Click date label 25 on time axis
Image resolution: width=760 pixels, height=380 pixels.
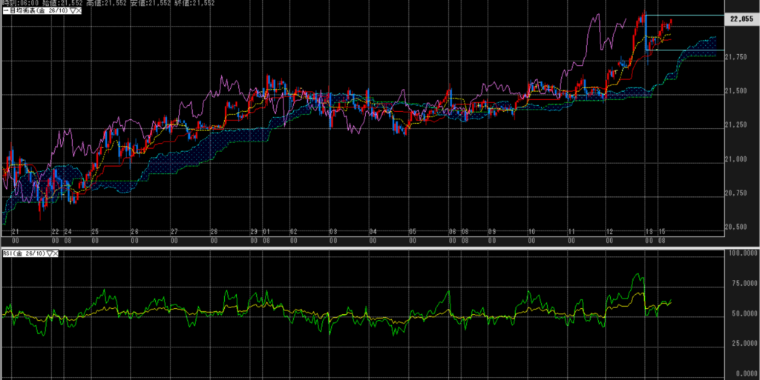(95, 232)
